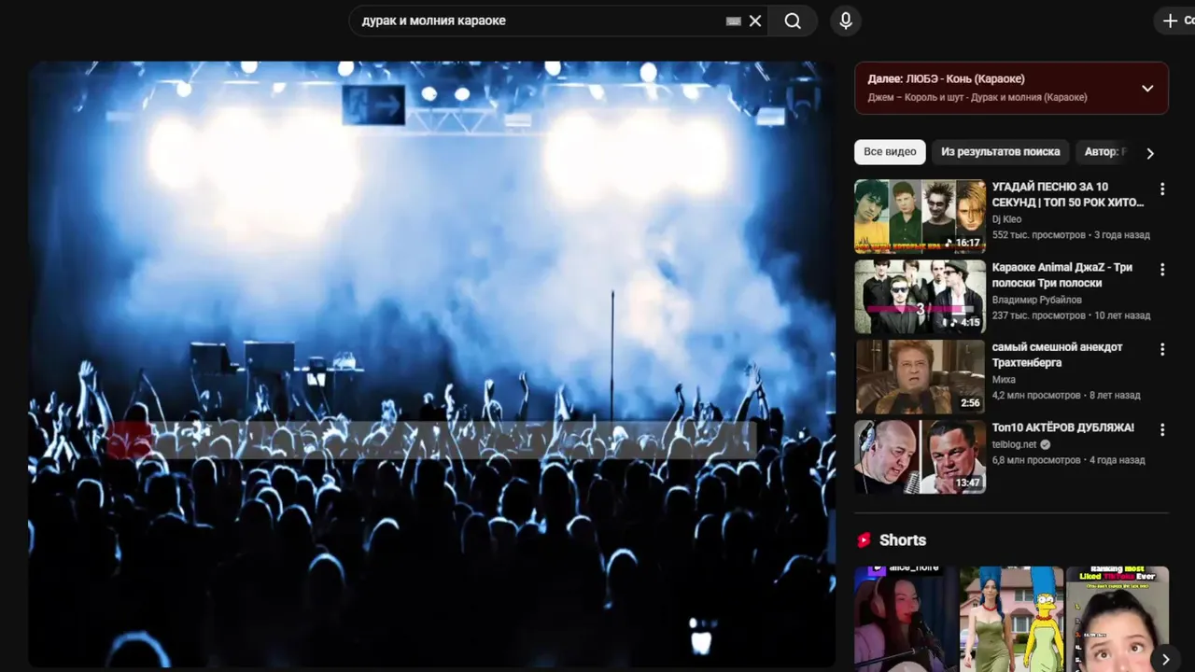Open 'УГАДАЙ ПЕСНЮ ЗА 10 СЕКУНД' video thumbnail
Viewport: 1195px width, 672px height.
click(920, 217)
